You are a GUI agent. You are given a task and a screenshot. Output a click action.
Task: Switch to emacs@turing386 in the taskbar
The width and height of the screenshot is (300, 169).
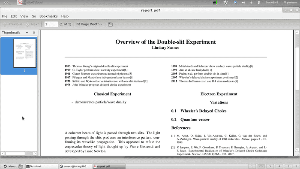coord(75,166)
